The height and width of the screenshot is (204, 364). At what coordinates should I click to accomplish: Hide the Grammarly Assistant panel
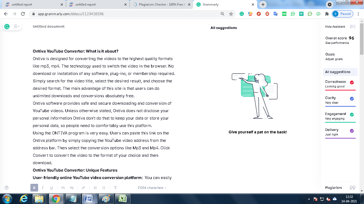(340, 27)
